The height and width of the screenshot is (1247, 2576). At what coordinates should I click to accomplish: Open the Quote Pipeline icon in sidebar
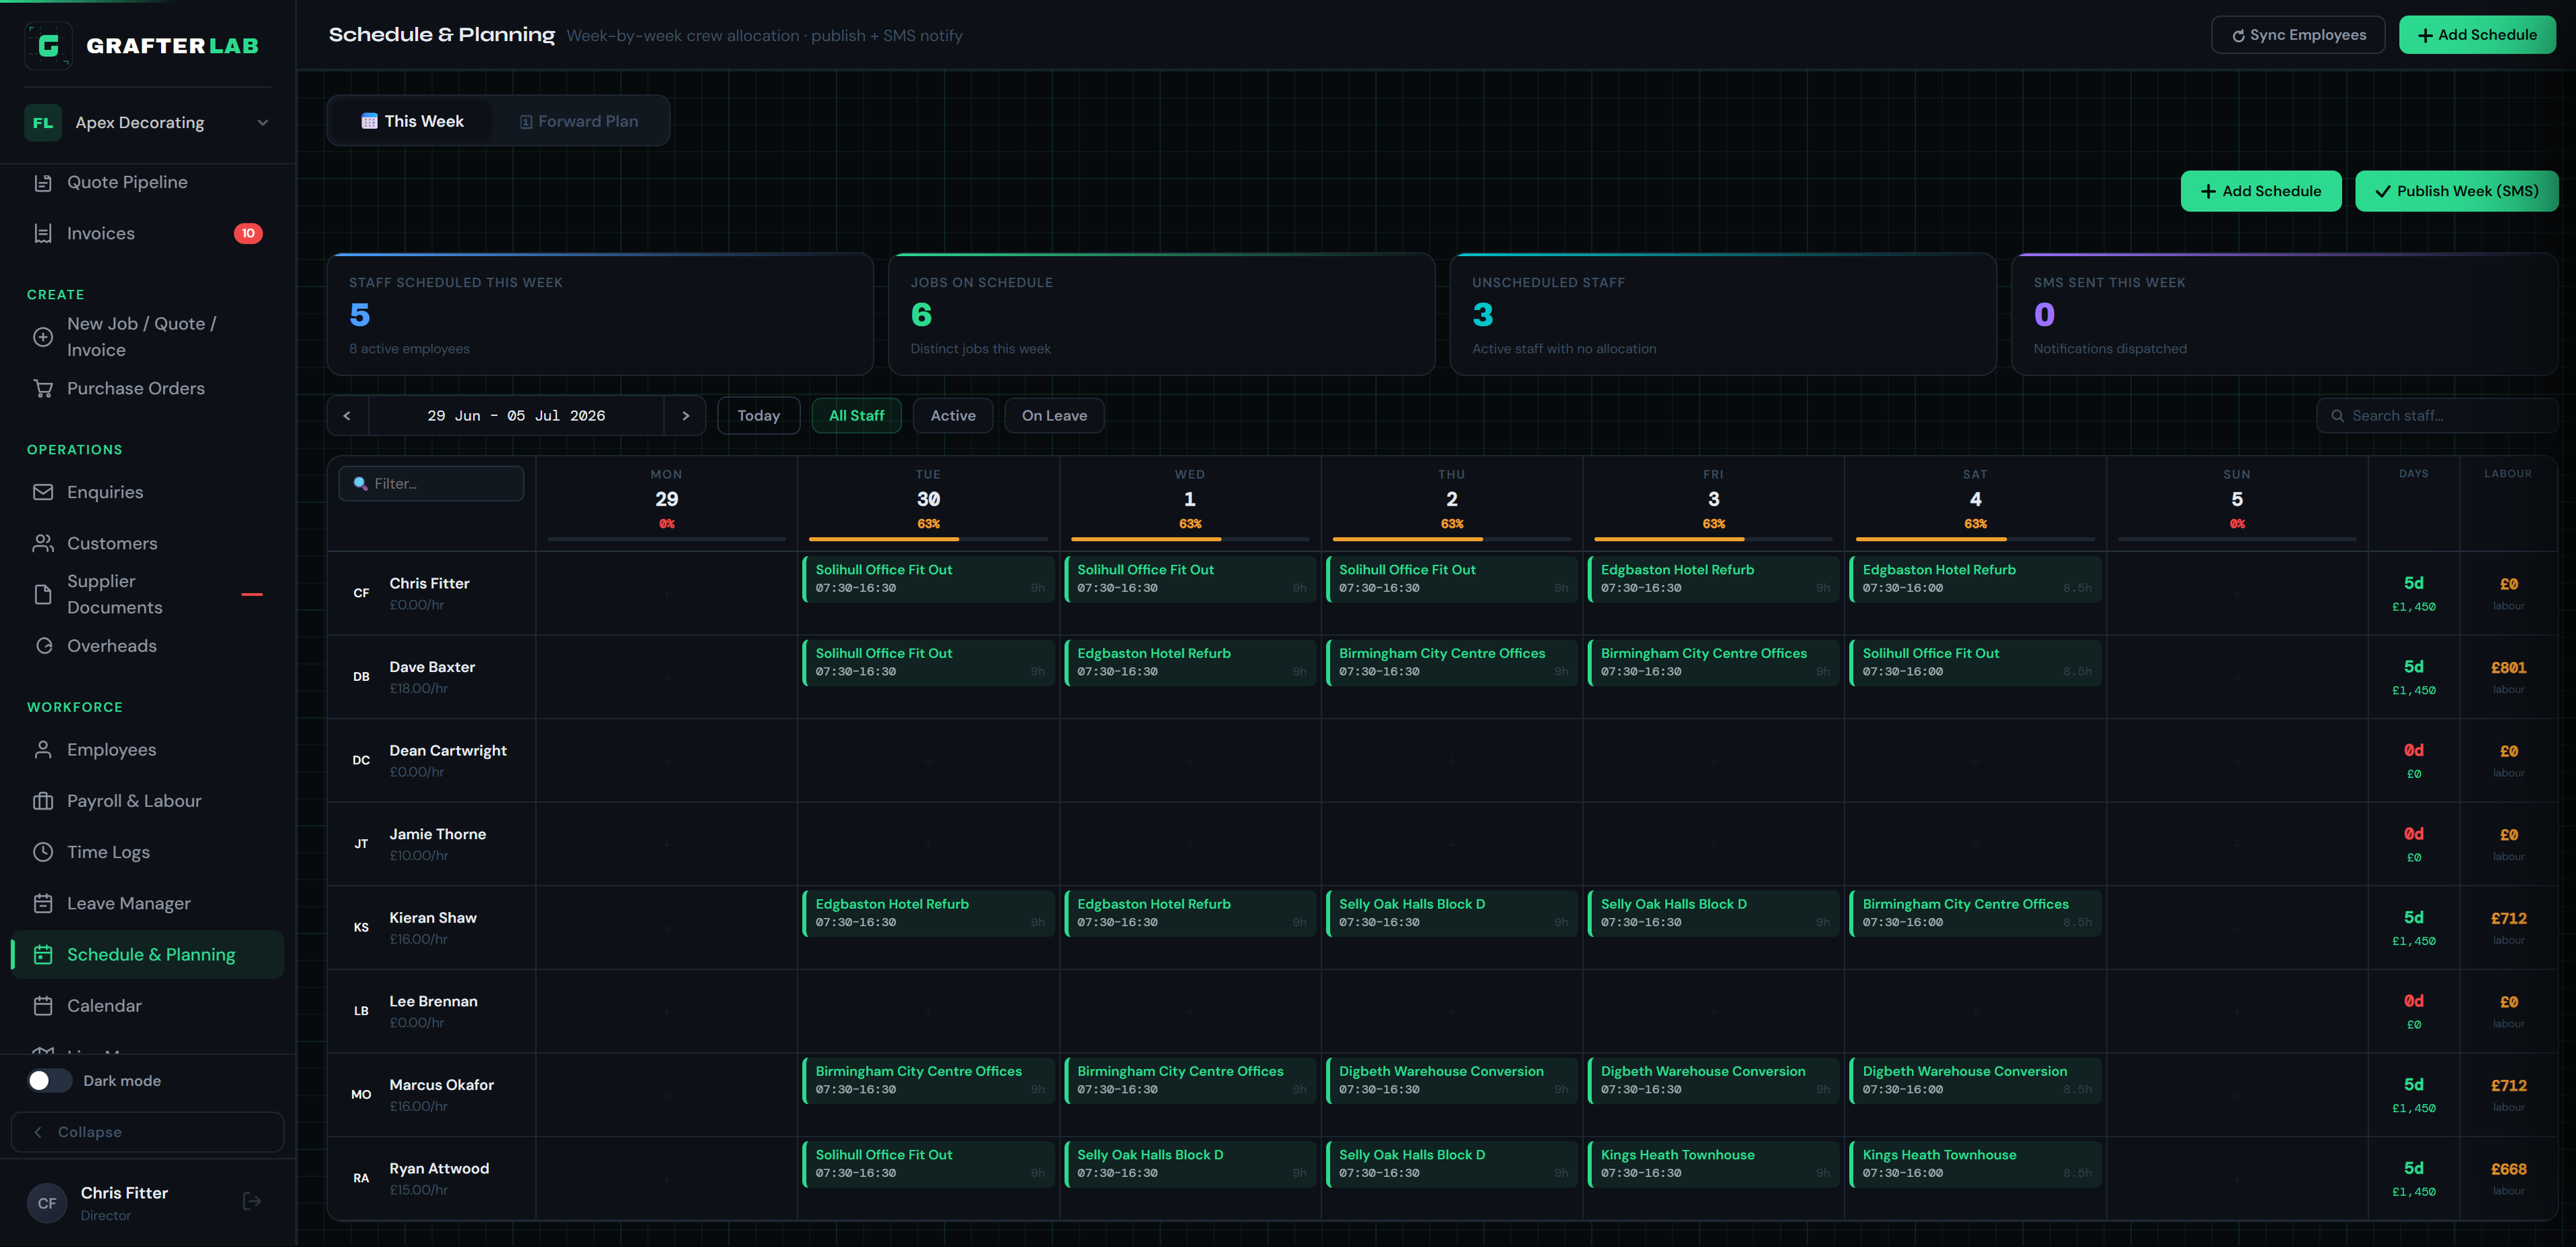point(43,183)
